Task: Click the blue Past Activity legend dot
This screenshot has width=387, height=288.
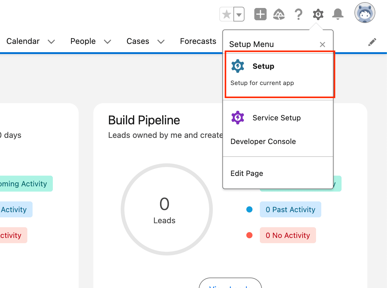Action: [x=249, y=209]
